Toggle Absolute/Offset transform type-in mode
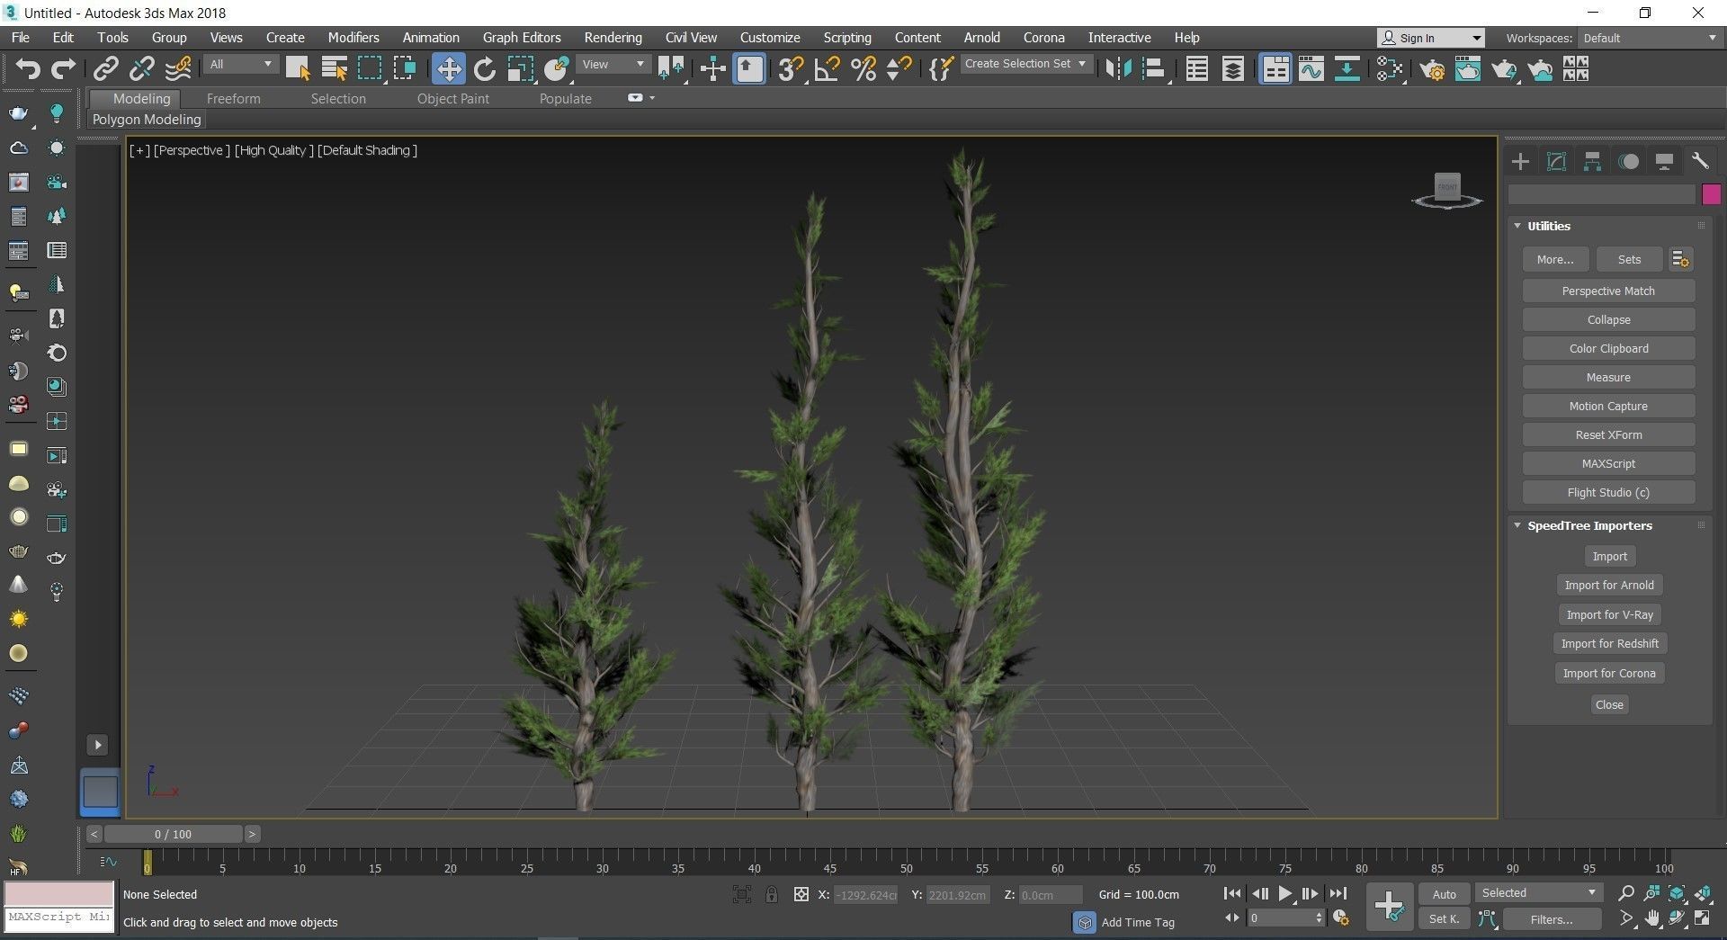Image resolution: width=1727 pixels, height=940 pixels. (801, 894)
